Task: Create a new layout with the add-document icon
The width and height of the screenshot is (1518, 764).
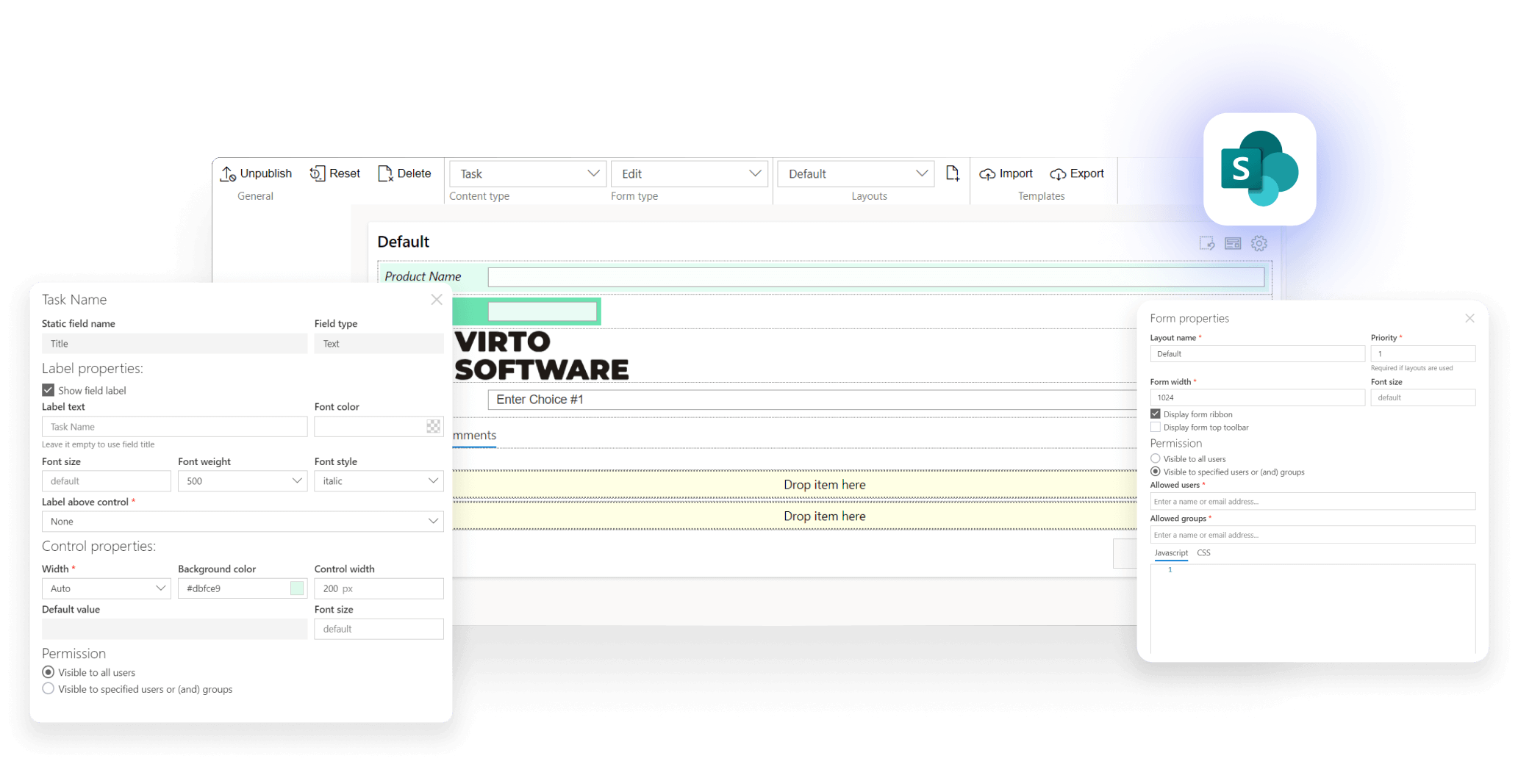Action: pos(953,173)
